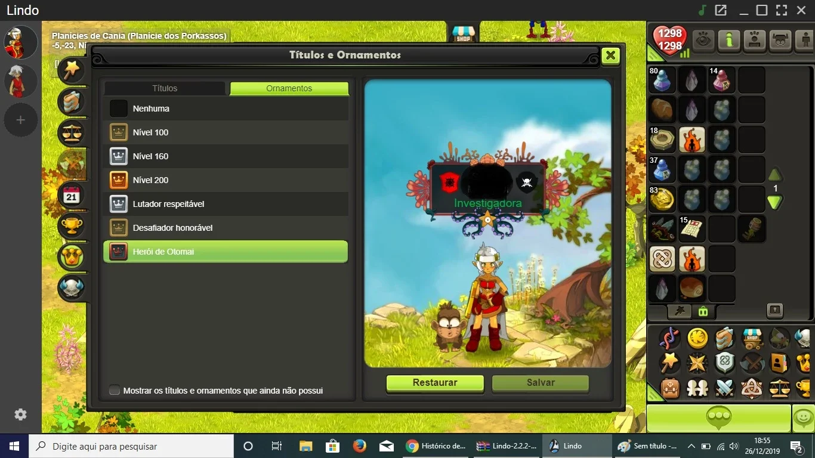Select the 'Lutador respeitável' ornament
This screenshot has height=458, width=815.
[226, 204]
